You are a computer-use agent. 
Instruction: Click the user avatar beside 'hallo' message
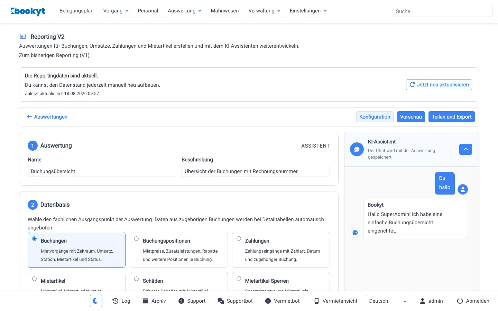pos(463,189)
